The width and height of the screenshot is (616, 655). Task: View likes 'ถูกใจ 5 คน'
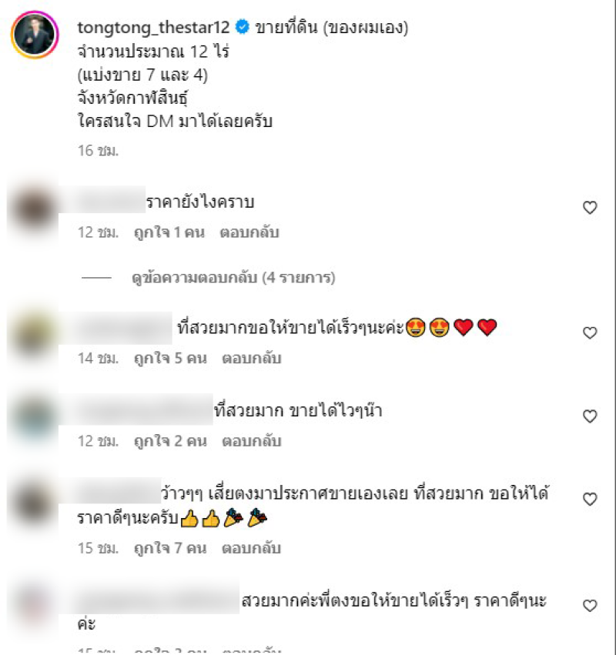170,359
